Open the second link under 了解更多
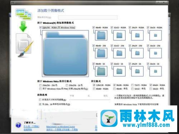Image resolution: width=179 pixels, height=134 pixels. [x=28, y=130]
